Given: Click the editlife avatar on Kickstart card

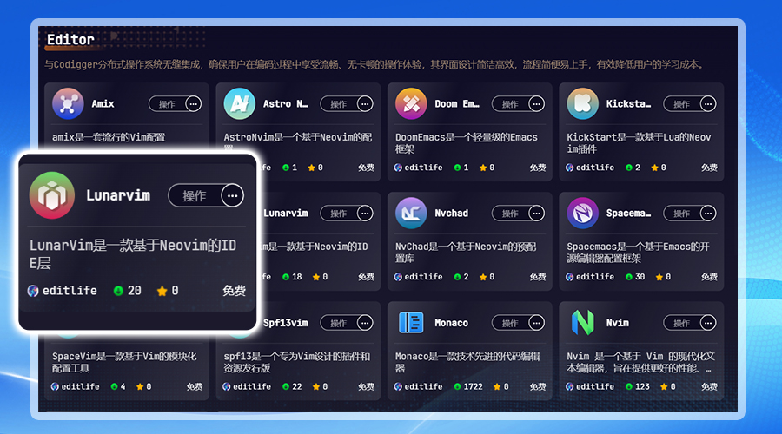Looking at the screenshot, I should 569,168.
